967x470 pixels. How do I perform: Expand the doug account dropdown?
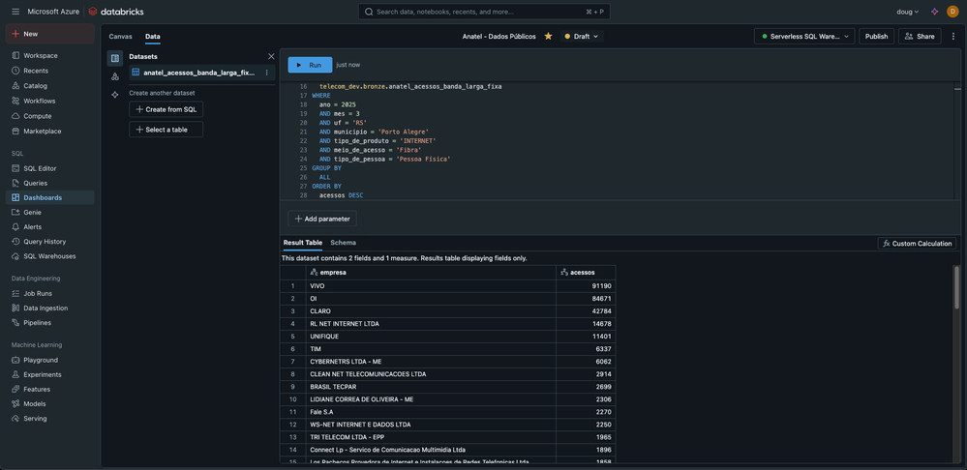[x=907, y=12]
